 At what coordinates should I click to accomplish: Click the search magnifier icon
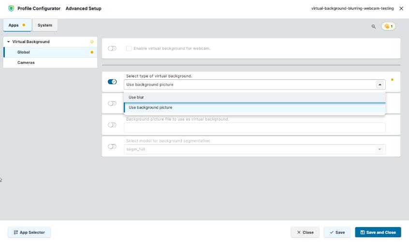(373, 27)
